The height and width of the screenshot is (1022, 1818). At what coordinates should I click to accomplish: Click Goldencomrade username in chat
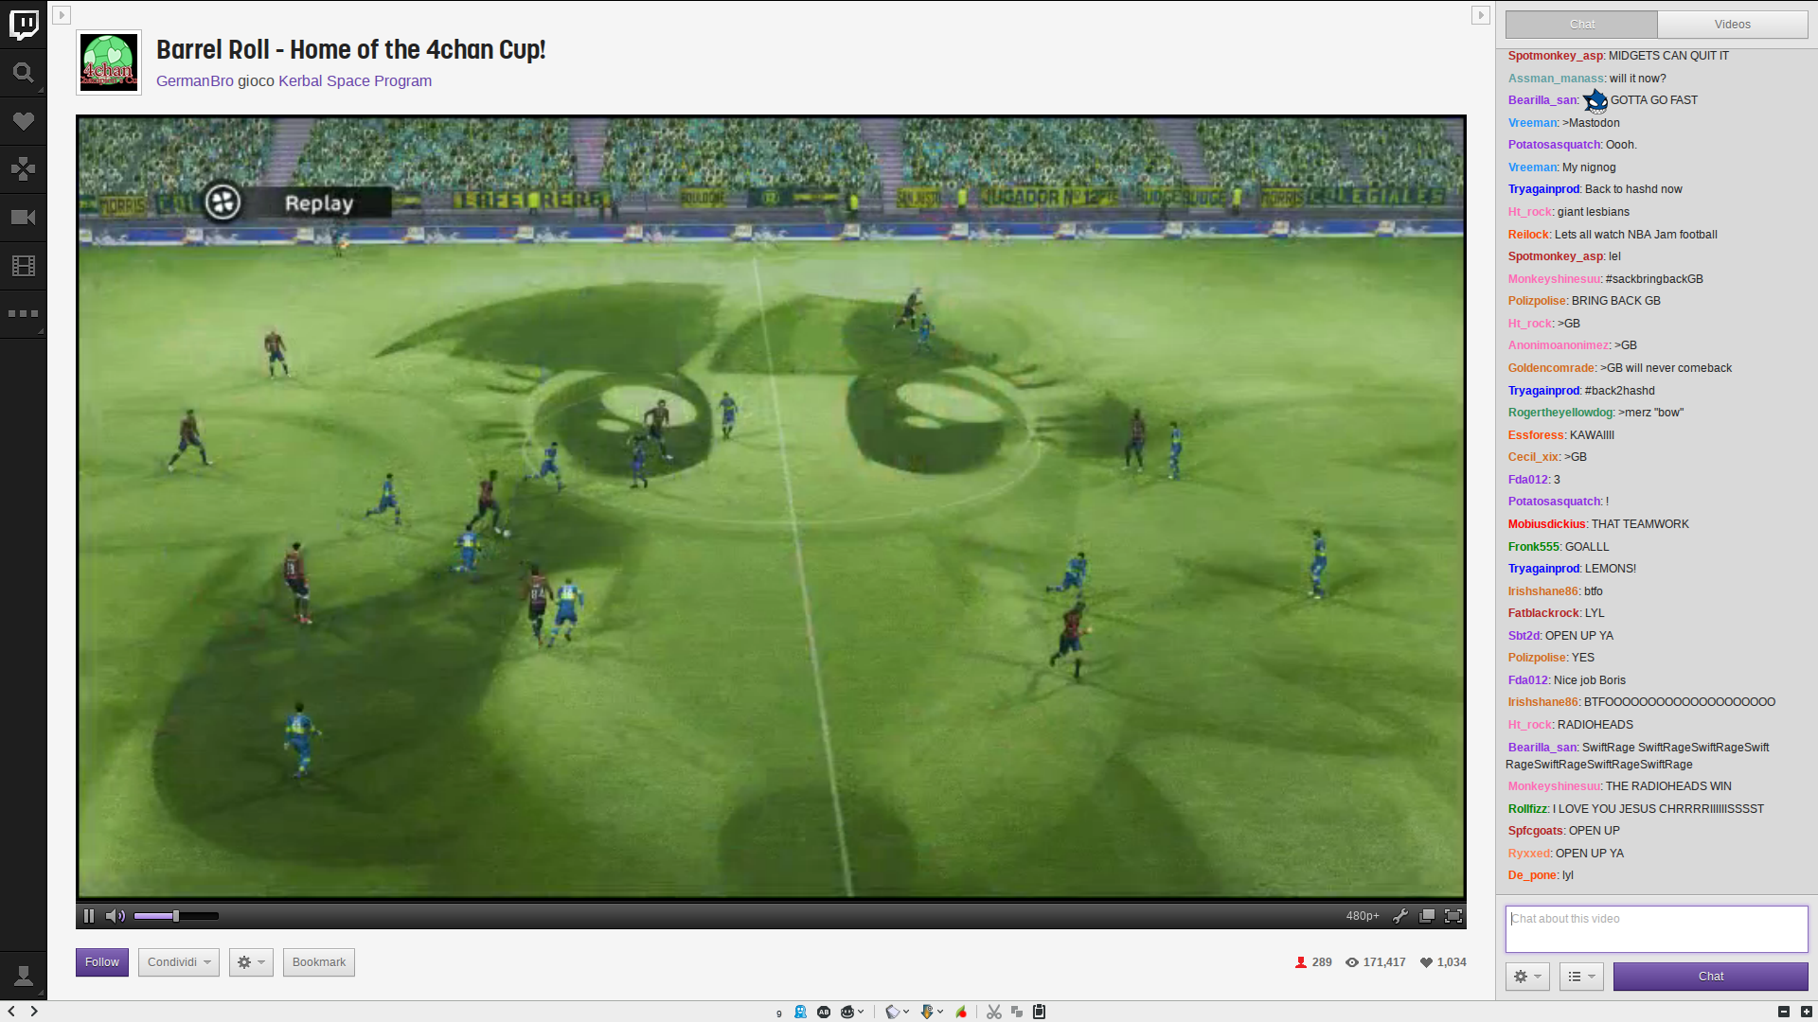[x=1551, y=368]
